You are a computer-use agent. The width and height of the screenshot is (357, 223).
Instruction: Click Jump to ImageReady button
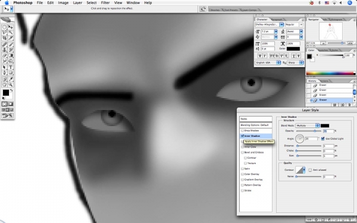pyautogui.click(x=8, y=115)
